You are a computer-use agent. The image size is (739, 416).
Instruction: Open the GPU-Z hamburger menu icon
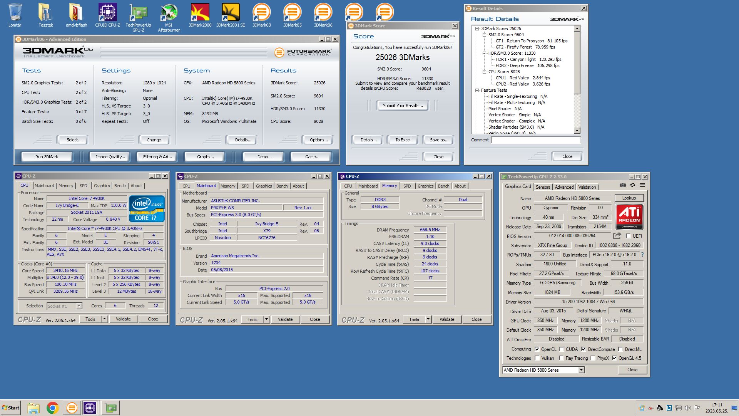click(642, 185)
